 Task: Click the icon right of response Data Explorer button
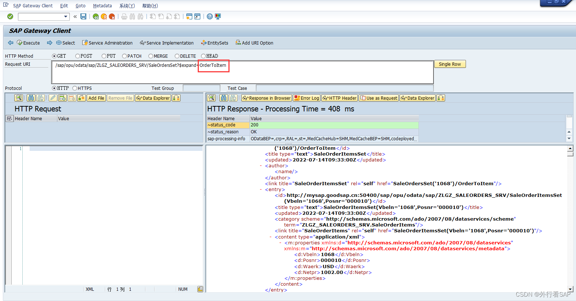[441, 98]
